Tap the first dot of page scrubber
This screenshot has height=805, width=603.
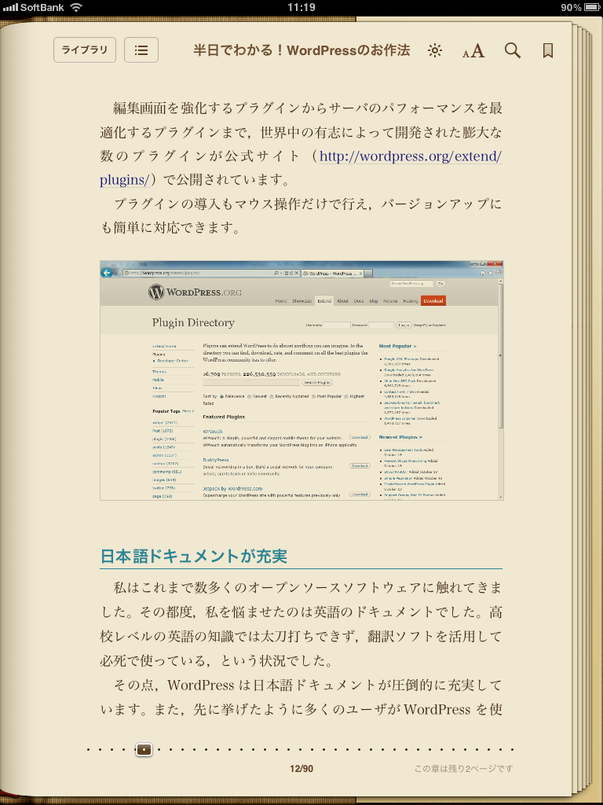pos(89,749)
